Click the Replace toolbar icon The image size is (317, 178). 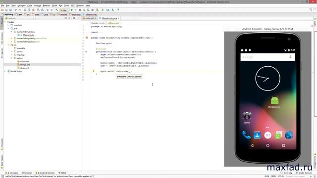coord(42,10)
